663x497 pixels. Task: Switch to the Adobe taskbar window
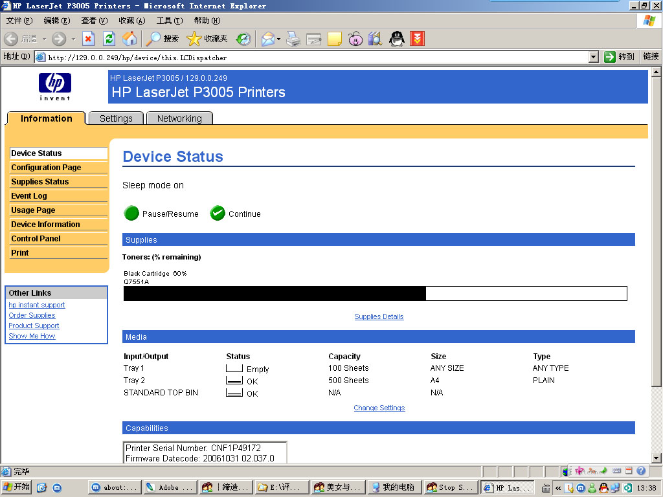(170, 487)
